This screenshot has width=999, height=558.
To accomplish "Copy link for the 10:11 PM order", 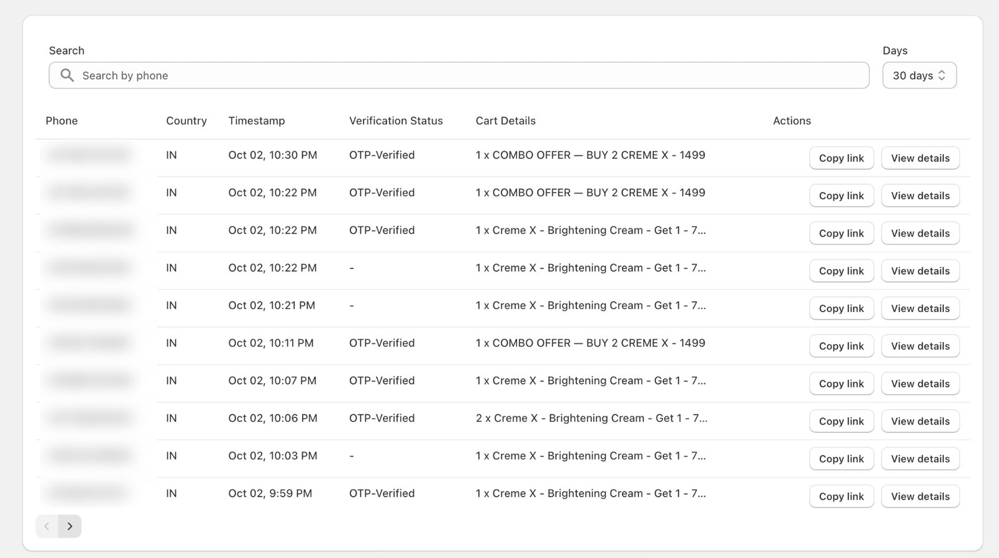I will point(841,346).
